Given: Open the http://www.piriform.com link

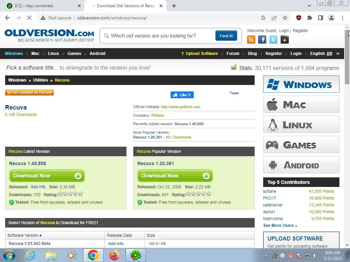Looking at the screenshot, I should pos(180,107).
